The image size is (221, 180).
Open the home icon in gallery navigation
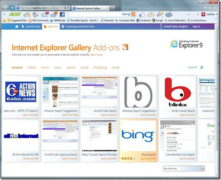[17, 27]
